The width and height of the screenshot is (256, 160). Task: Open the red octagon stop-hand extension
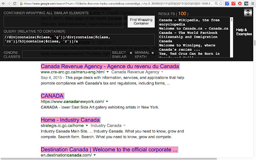tap(240, 4)
